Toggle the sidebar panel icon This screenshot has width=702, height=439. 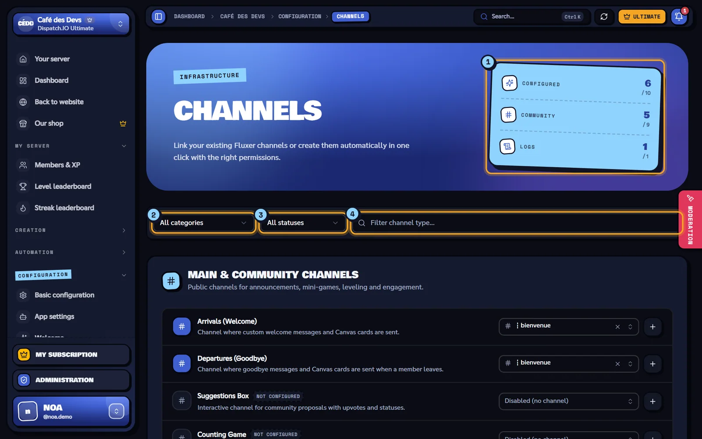pyautogui.click(x=158, y=17)
